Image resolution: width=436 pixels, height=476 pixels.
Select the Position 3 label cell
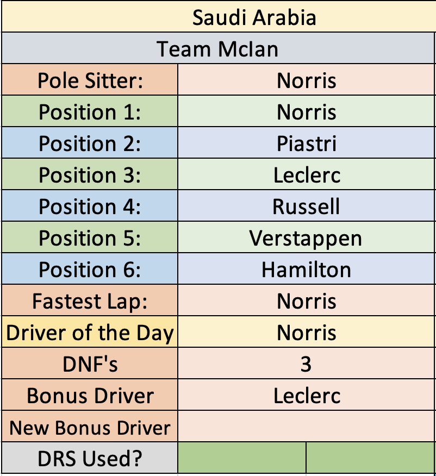tap(90, 175)
